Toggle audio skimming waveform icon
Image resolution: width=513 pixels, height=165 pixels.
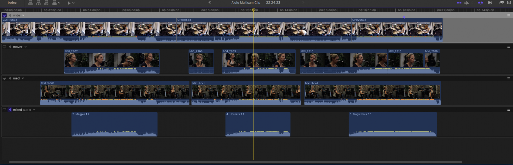[466, 3]
